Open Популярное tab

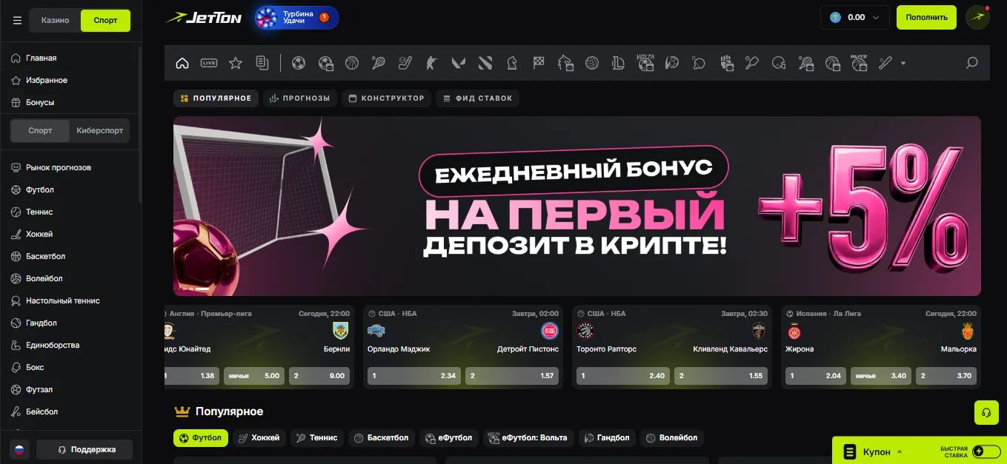(216, 98)
